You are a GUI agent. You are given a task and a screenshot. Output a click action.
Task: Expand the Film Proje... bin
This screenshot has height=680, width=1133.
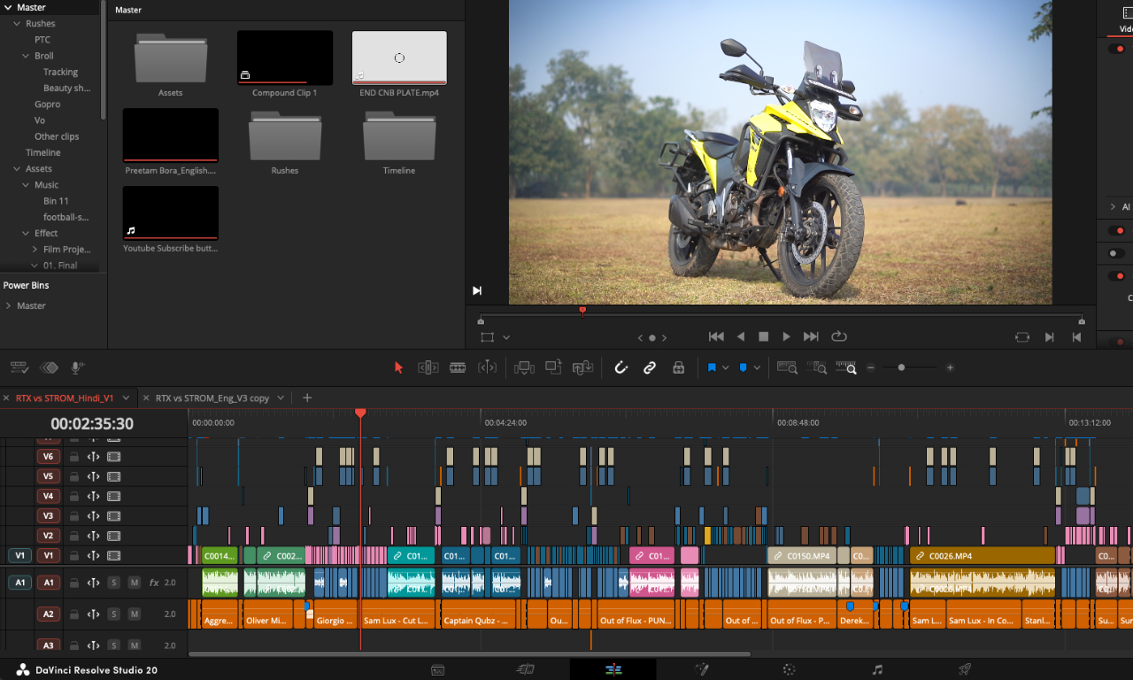[35, 250]
